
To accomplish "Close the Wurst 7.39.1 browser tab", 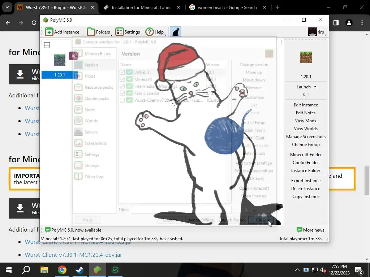I will (92, 7).
